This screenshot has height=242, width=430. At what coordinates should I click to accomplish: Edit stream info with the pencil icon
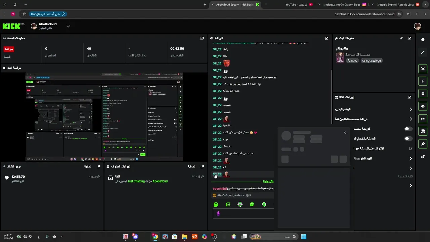point(401,38)
